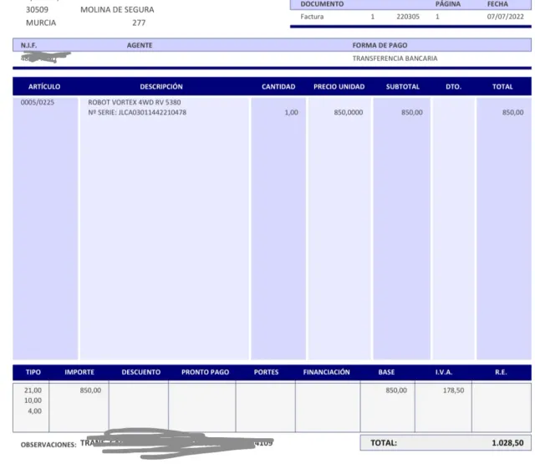The height and width of the screenshot is (464, 535).
Task: Click the unit price 850,0000
Action: [x=348, y=112]
